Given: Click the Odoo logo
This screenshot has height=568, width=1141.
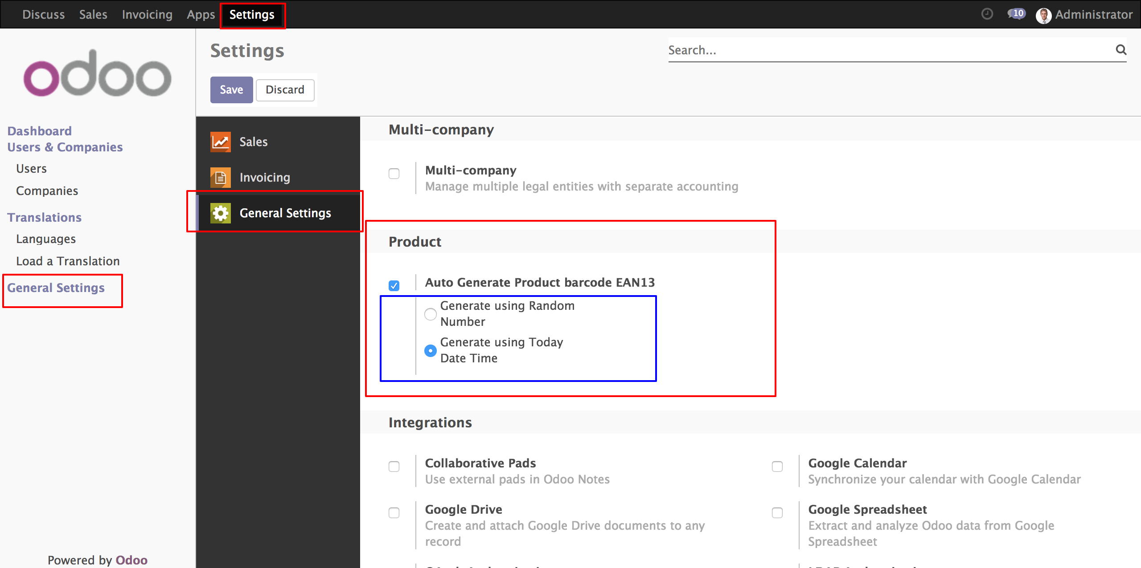Looking at the screenshot, I should pyautogui.click(x=97, y=73).
